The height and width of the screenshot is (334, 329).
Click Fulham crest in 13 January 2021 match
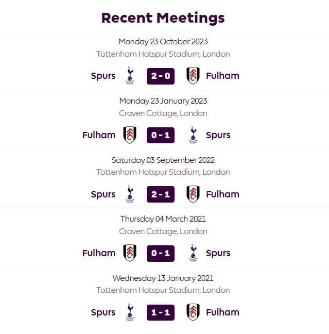click(193, 312)
